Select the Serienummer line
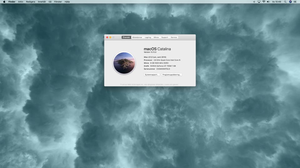Viewport: 300px width, 168px height. click(x=157, y=69)
